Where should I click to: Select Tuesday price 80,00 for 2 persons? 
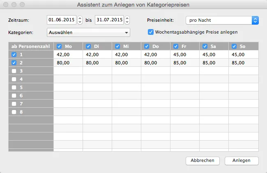(97, 63)
